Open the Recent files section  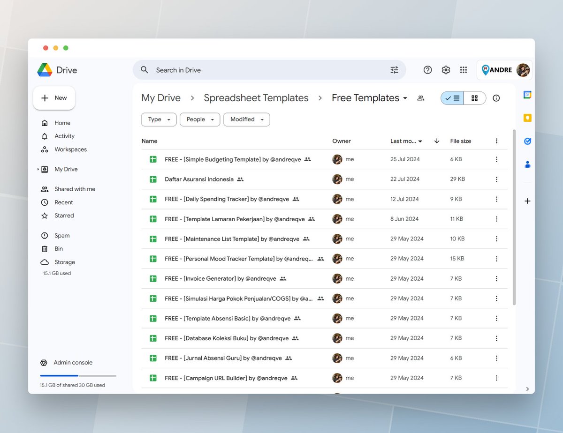point(64,202)
